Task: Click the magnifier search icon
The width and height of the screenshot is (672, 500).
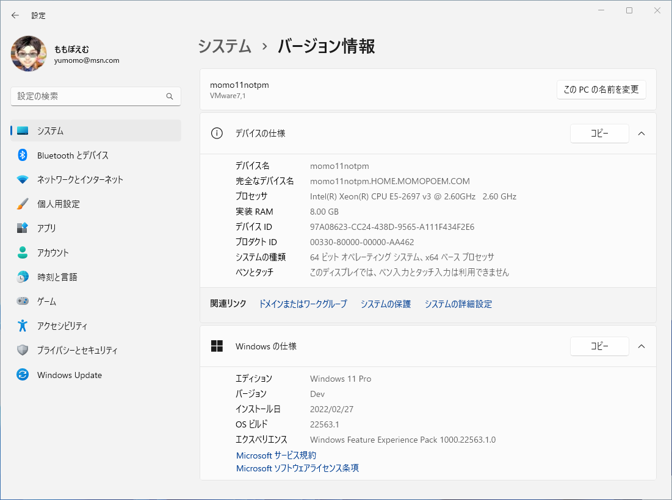Action: [170, 96]
